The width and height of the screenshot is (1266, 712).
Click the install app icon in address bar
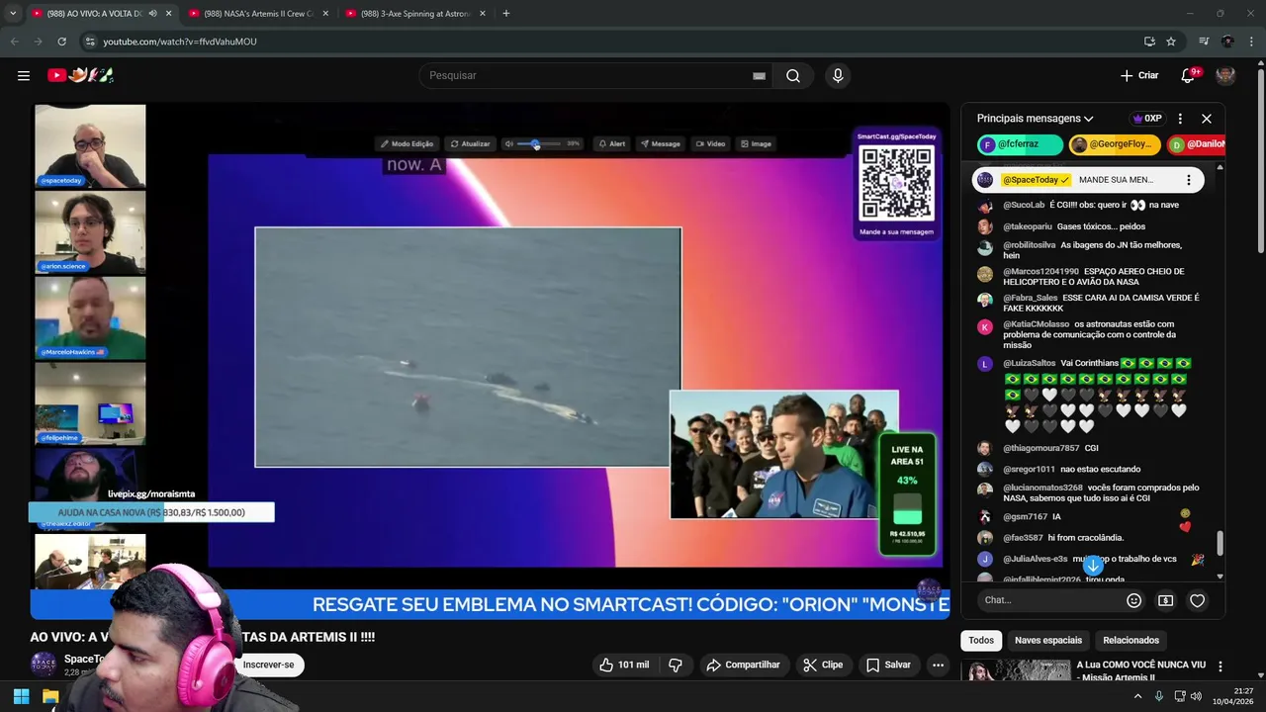[x=1149, y=42]
